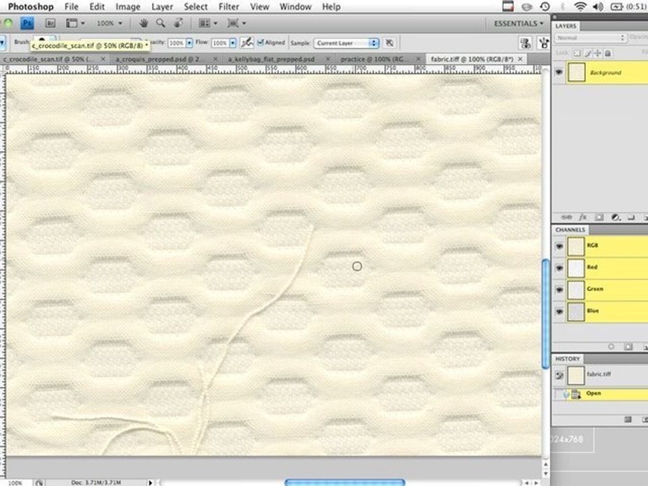Open the Flow value dropdown arrow
Screen dimensions: 648x486
click(233, 43)
